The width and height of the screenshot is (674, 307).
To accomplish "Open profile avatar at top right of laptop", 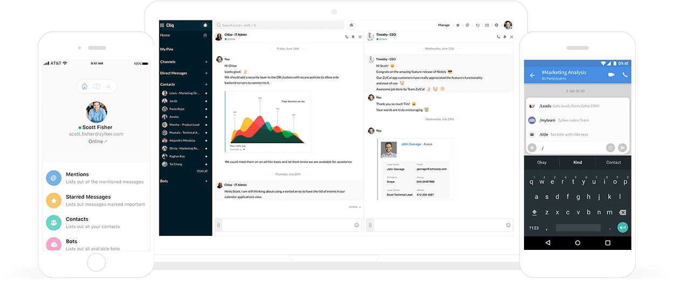I will point(508,25).
